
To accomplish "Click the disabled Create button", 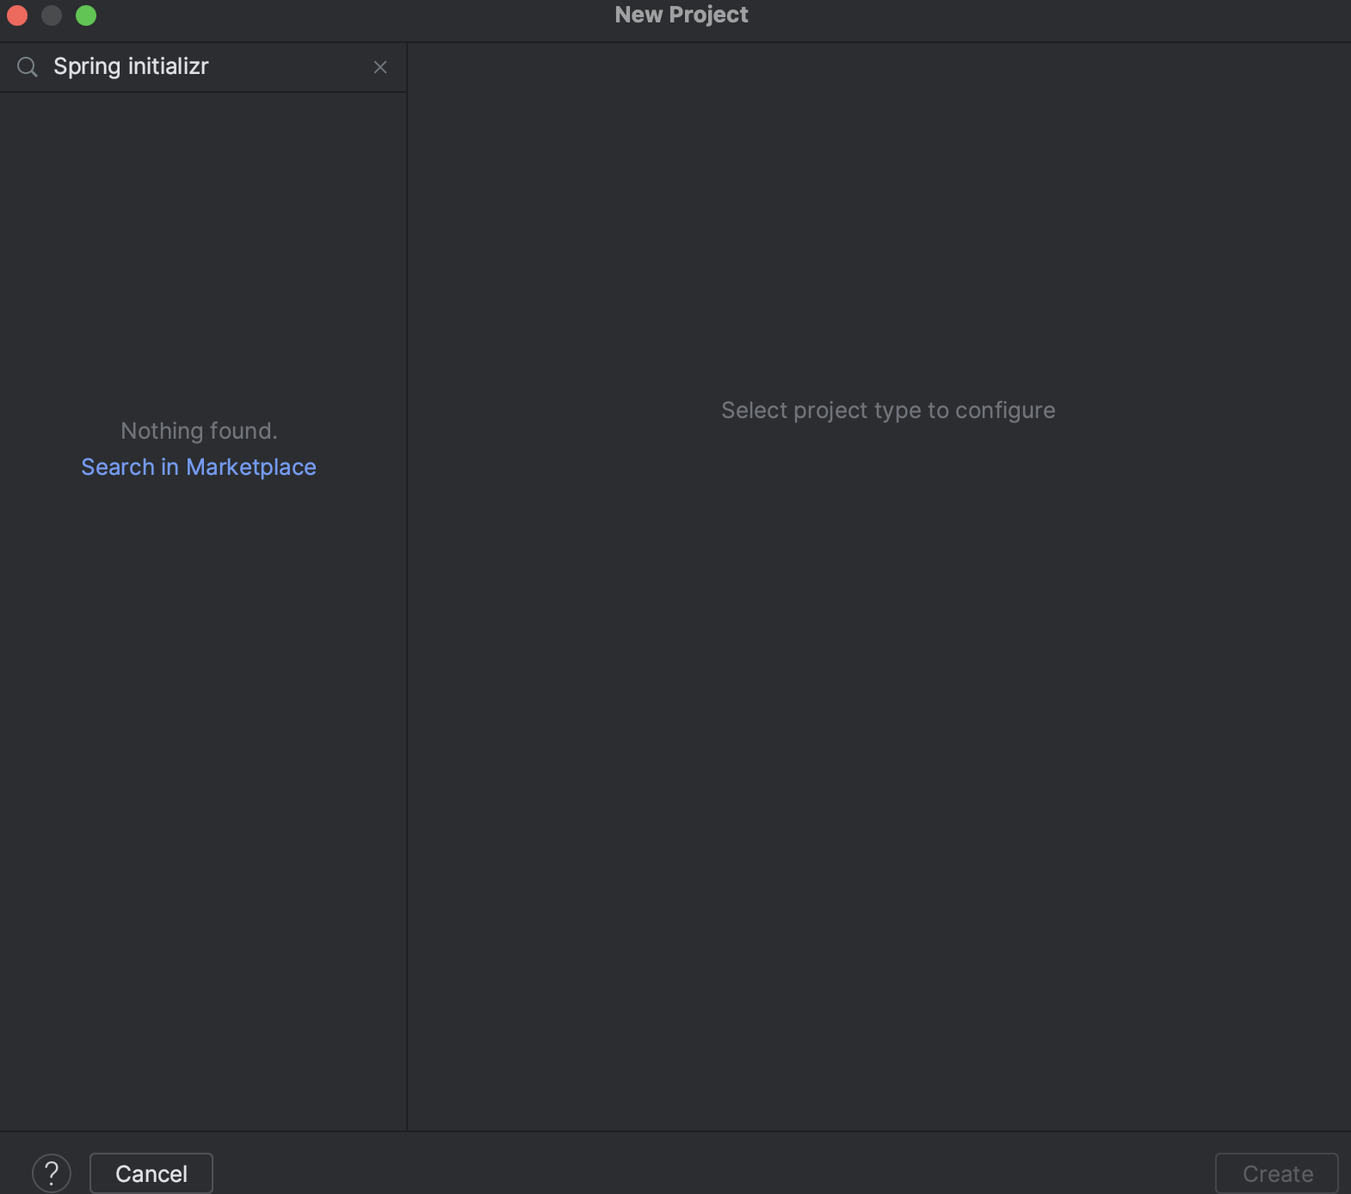I will pyautogui.click(x=1277, y=1173).
